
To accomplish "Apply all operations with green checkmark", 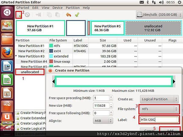I will click(77, 15).
